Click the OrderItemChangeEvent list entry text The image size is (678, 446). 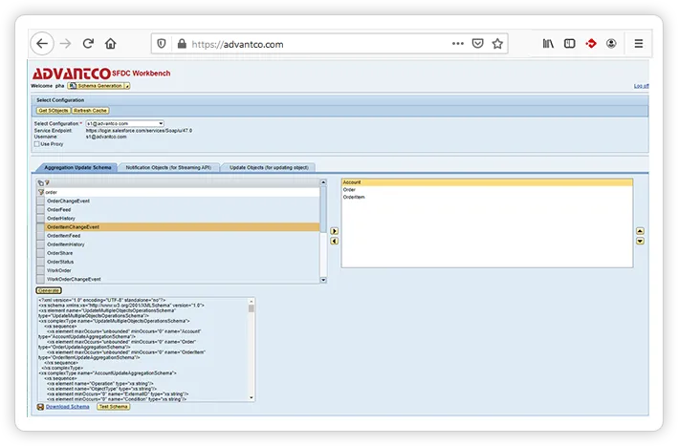point(73,227)
